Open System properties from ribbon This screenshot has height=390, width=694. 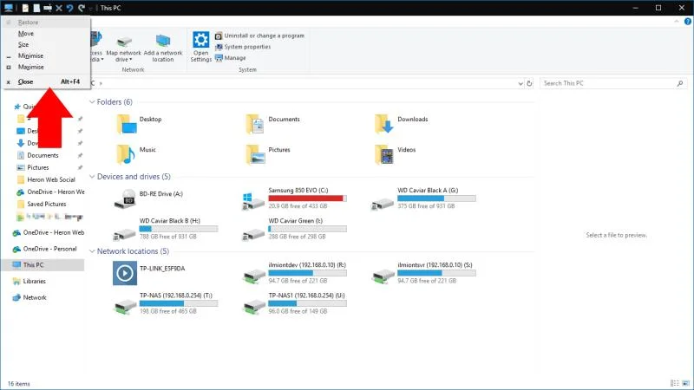pos(243,47)
